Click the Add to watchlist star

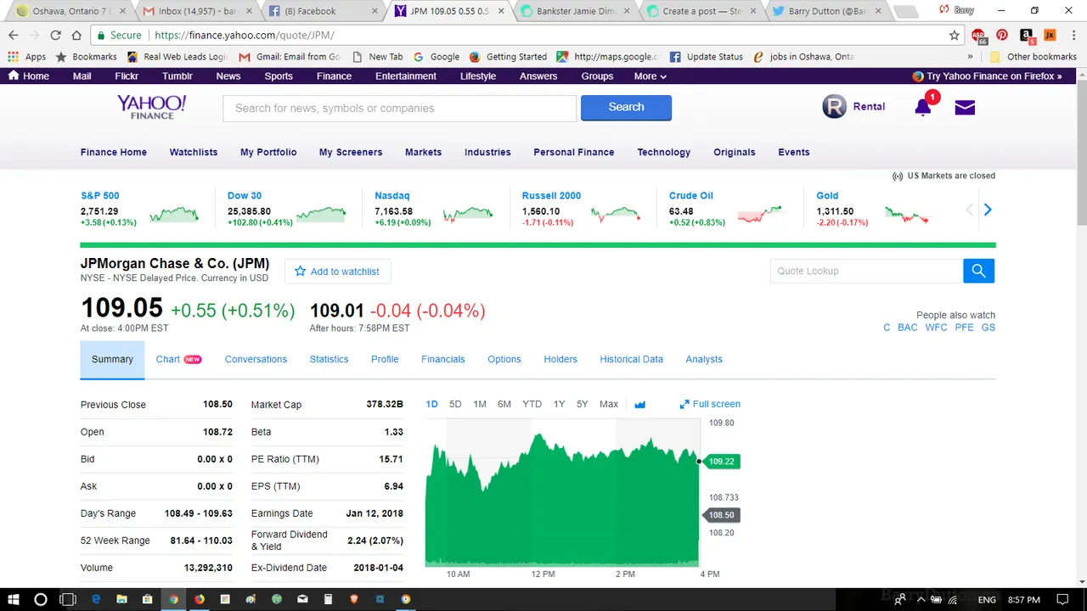[x=300, y=272]
